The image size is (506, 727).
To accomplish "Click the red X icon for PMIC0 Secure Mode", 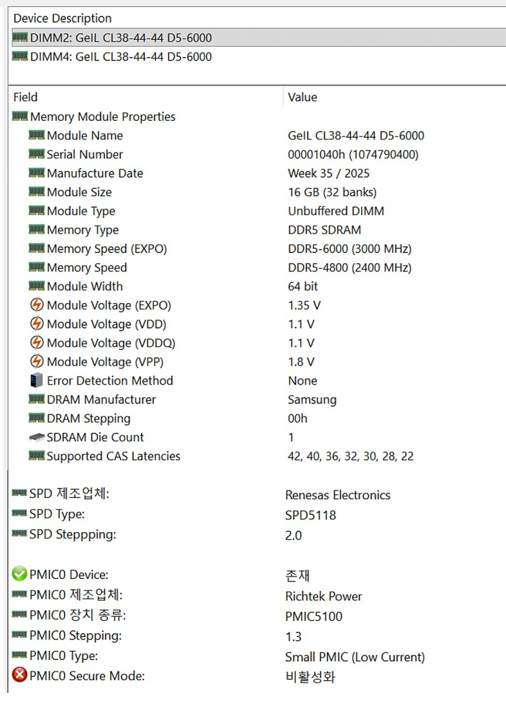I will tap(20, 676).
